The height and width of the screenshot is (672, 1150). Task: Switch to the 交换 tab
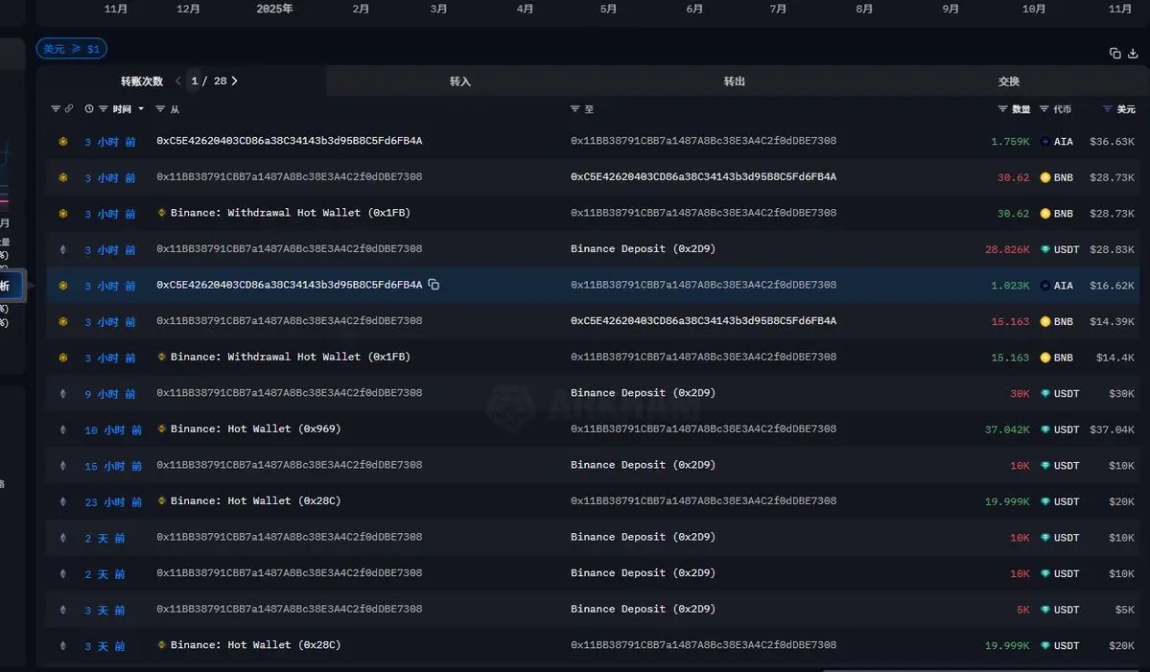(1008, 81)
